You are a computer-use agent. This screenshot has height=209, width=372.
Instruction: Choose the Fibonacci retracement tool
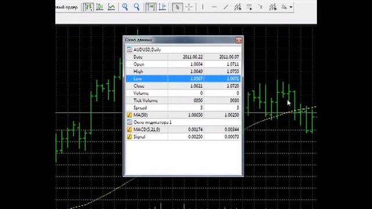tap(249, 7)
